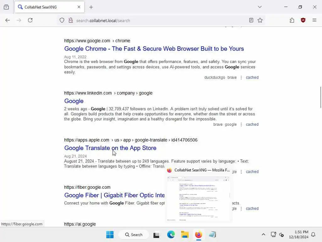The height and width of the screenshot is (242, 322).
Task: Show hidden system tray icons
Action: (x=264, y=234)
